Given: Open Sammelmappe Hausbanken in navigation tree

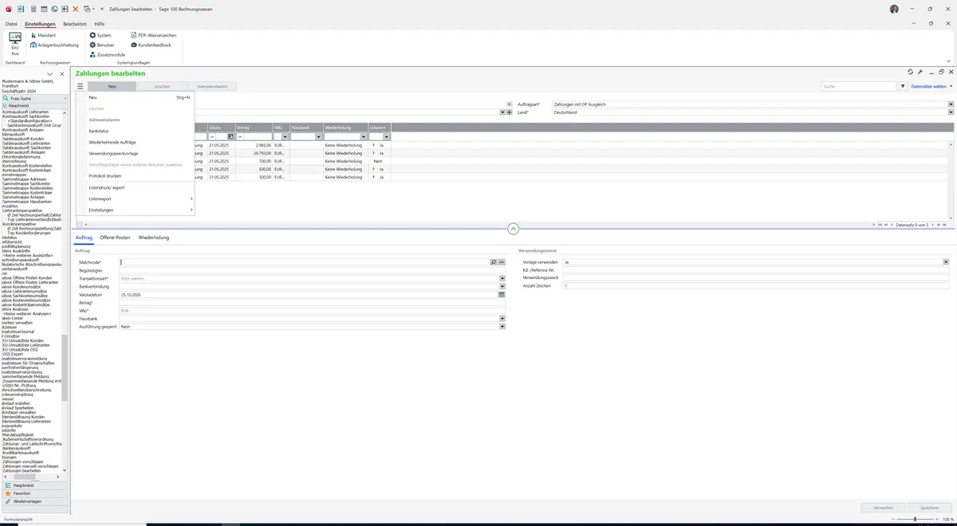Looking at the screenshot, I should (x=26, y=202).
